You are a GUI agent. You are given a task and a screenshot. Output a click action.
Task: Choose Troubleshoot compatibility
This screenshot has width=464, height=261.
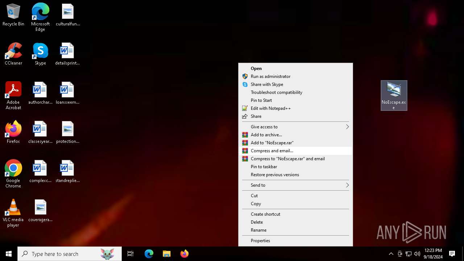[295, 92]
